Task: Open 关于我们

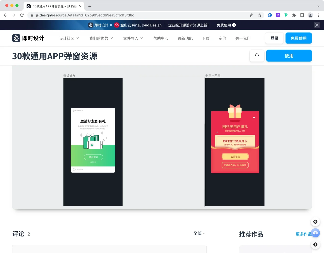Action: [243, 38]
